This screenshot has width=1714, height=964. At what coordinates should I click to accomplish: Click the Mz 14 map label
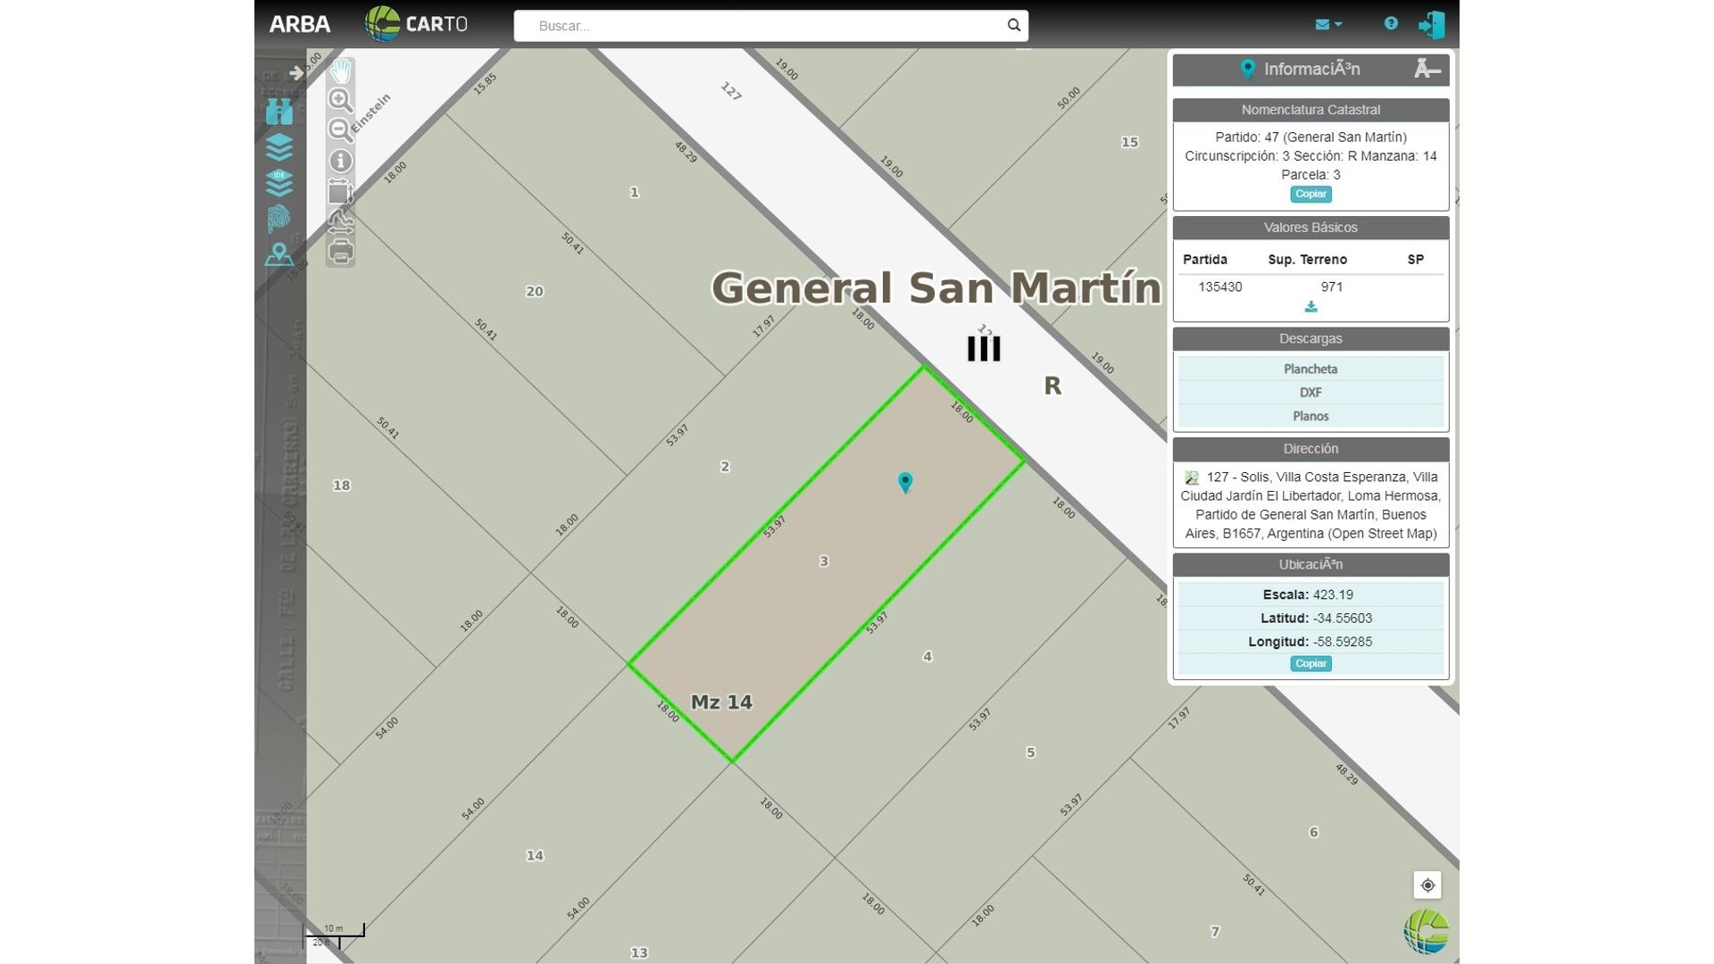721,702
